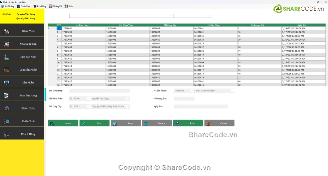The width and height of the screenshot is (328, 176).
Task: Click the Phiếu Nhập import receipt icon
Action: (x=7, y=108)
